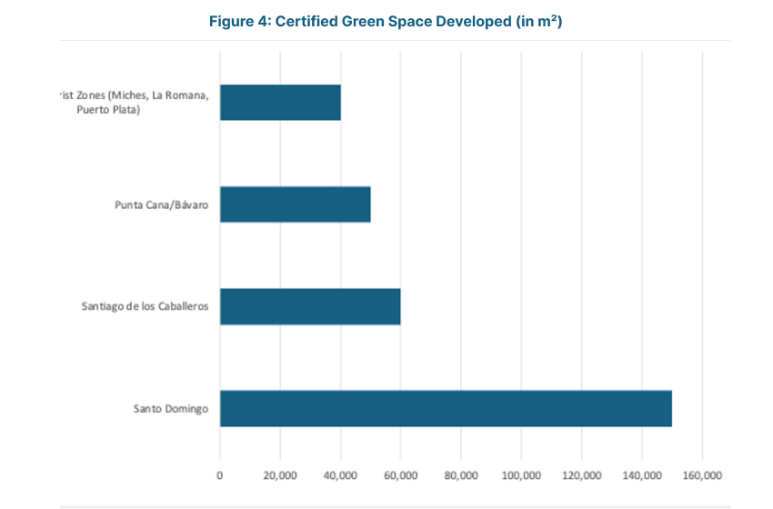The height and width of the screenshot is (509, 773).
Task: Select the 100,000 axis tick label
Action: (x=521, y=475)
